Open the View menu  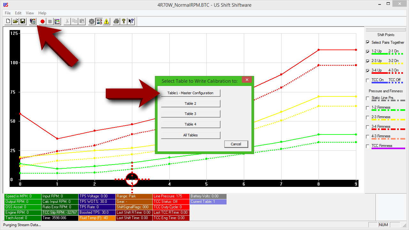coord(30,13)
